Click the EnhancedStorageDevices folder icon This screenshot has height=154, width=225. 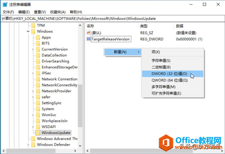pyautogui.click(x=38, y=67)
